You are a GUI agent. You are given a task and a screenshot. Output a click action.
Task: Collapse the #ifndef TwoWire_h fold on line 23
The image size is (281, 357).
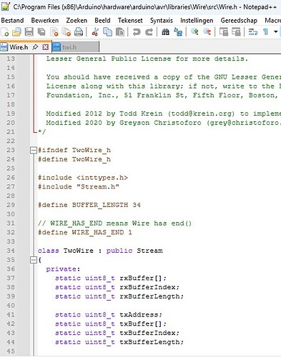pos(34,150)
